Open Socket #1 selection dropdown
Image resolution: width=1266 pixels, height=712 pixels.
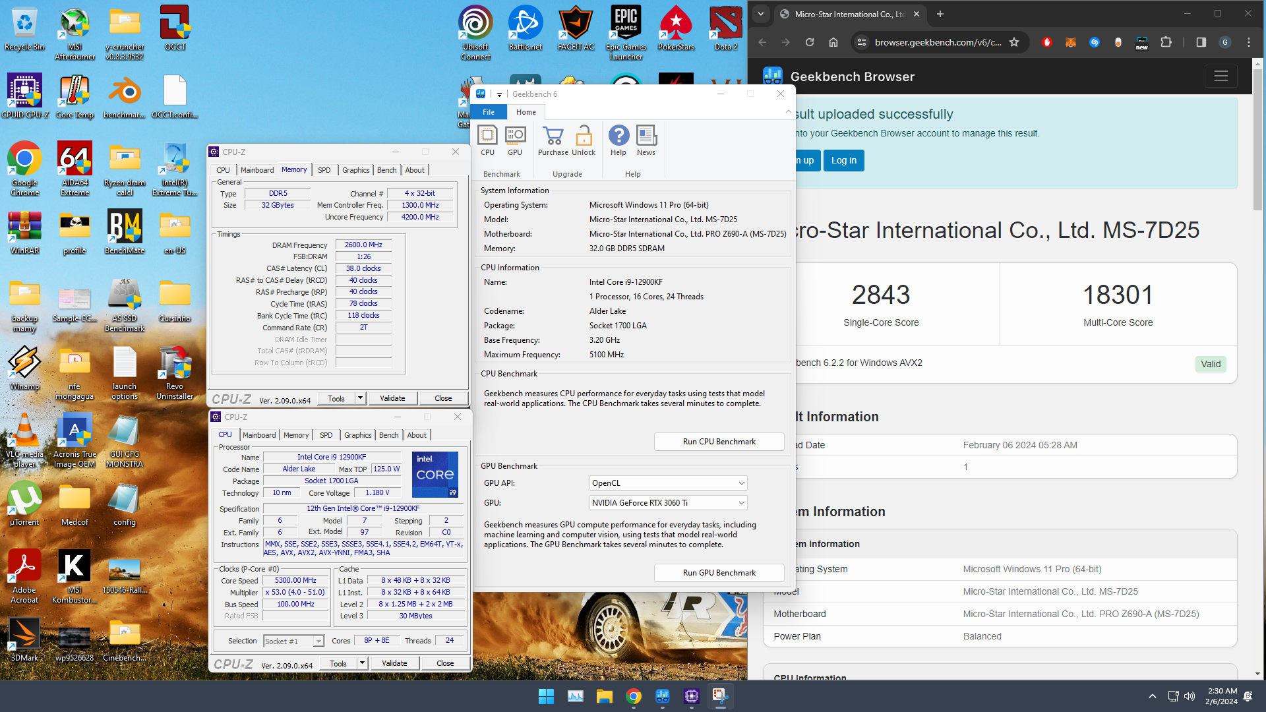click(293, 641)
